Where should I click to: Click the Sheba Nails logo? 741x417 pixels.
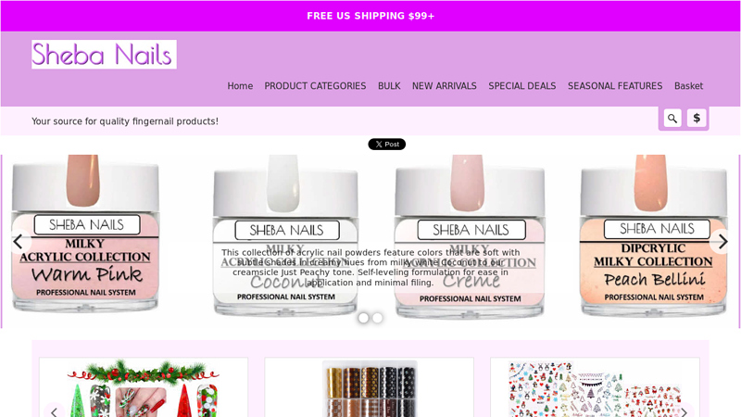click(x=104, y=55)
